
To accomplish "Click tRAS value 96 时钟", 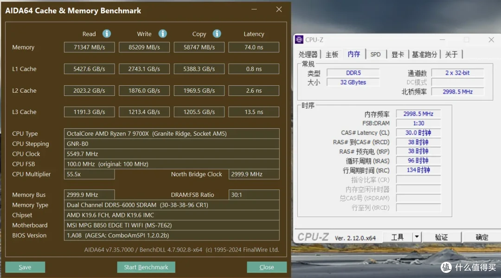I will [418, 161].
